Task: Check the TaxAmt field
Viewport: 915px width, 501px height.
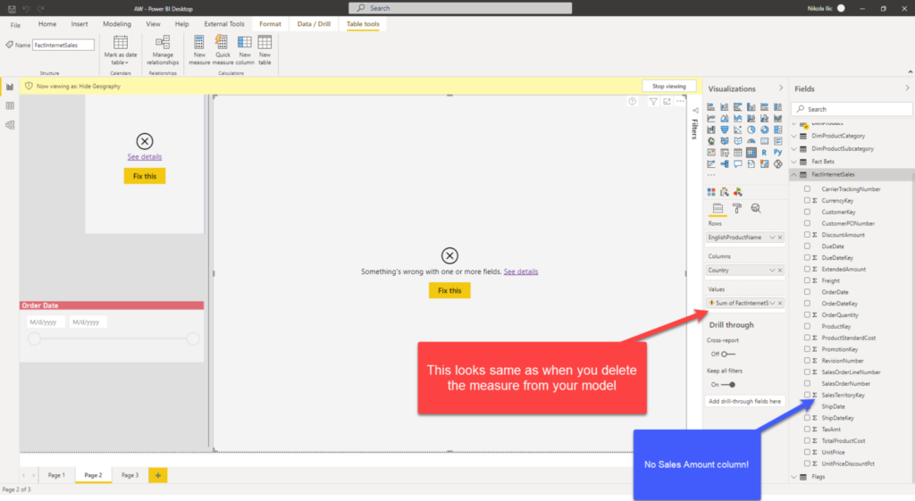Action: pos(807,430)
